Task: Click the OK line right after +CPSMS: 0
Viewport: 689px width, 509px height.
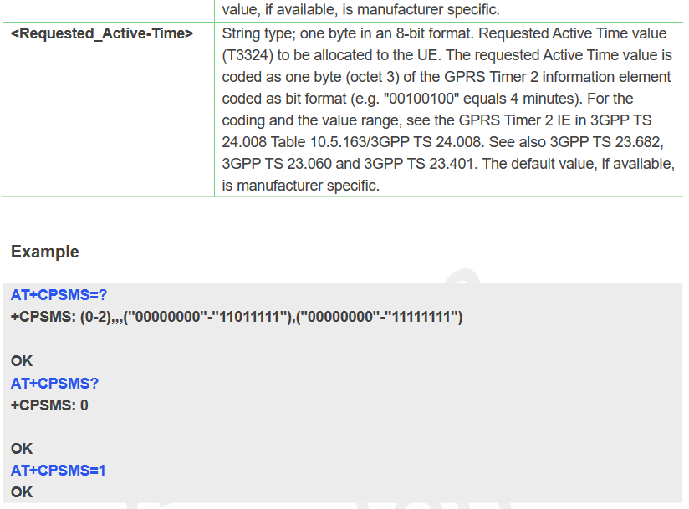Action: coord(22,449)
